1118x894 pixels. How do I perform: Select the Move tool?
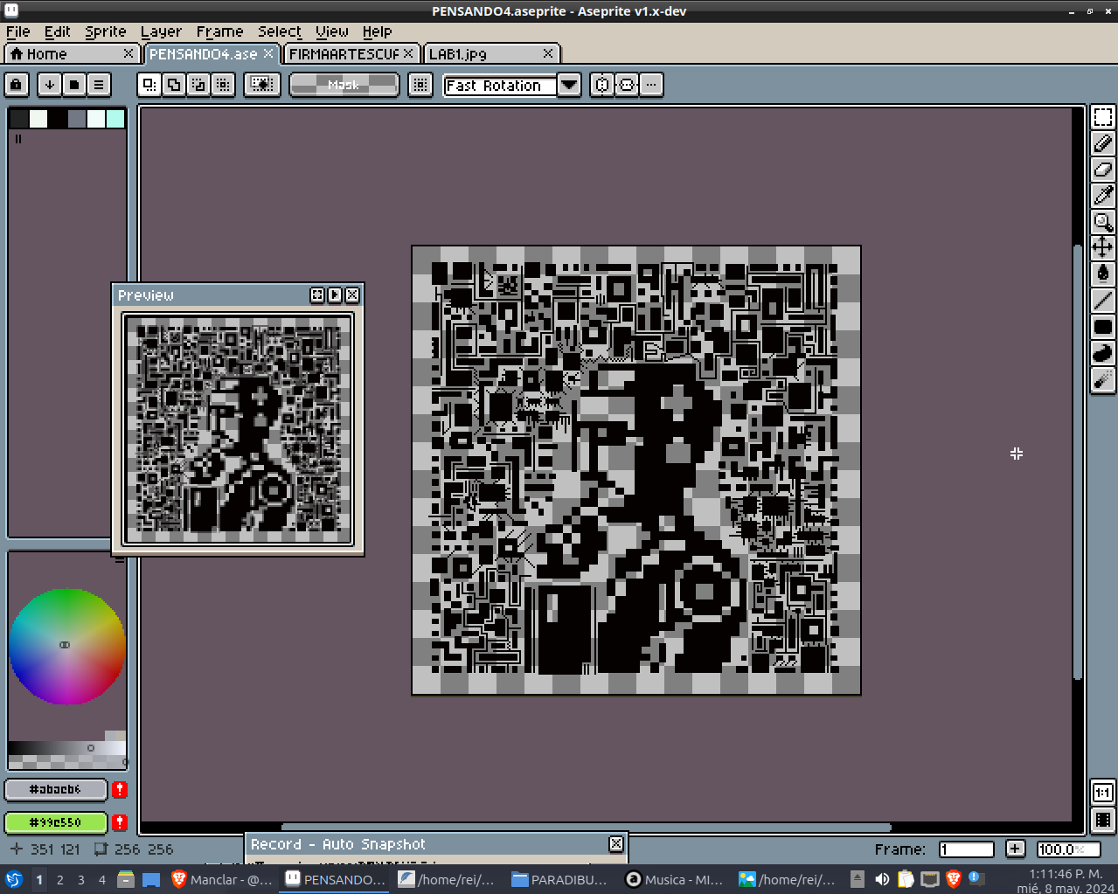click(x=1103, y=247)
